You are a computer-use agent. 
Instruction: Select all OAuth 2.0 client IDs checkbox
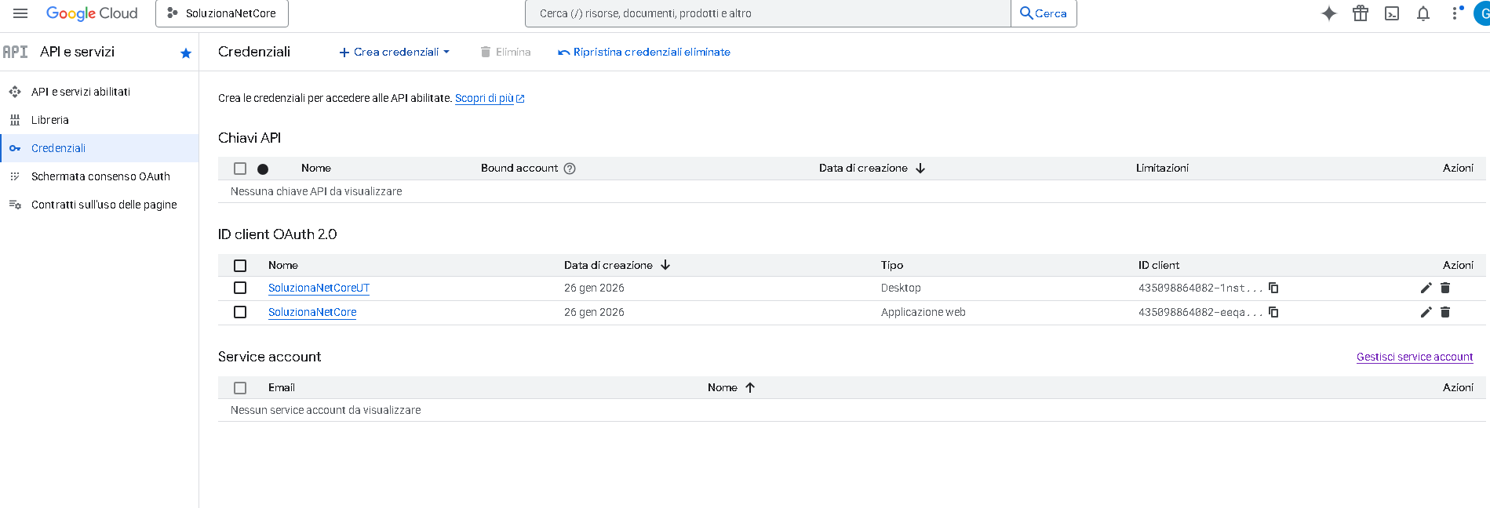(x=240, y=266)
